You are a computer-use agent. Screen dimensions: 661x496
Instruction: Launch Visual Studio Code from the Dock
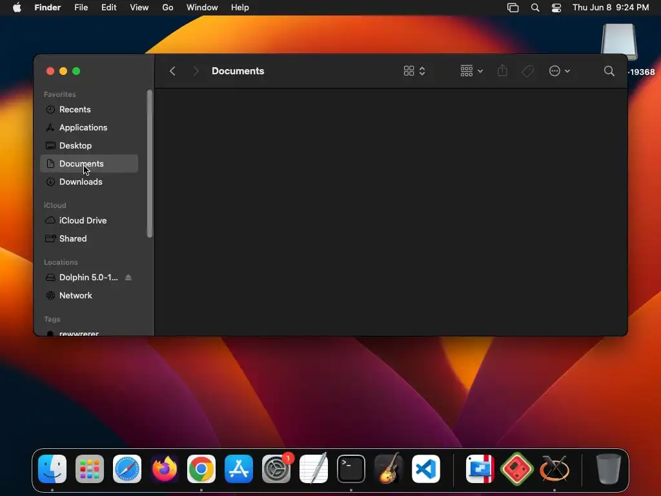[x=426, y=469]
